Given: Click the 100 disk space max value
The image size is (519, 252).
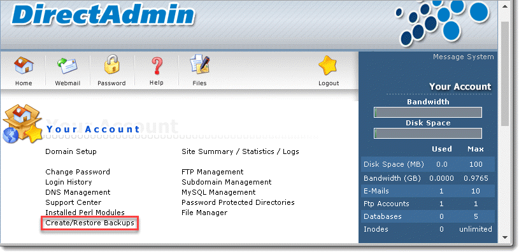Looking at the screenshot, I should coord(476,164).
